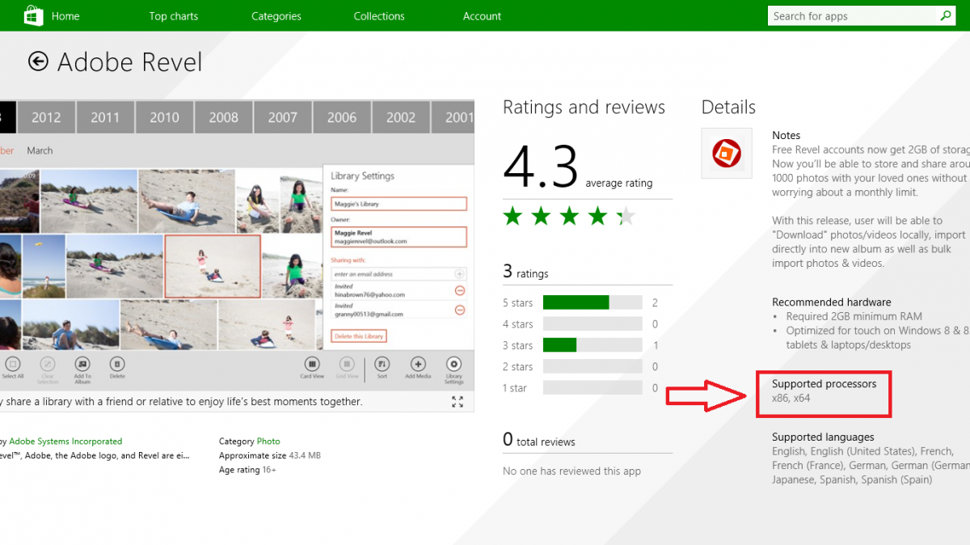This screenshot has width=970, height=545.
Task: Select the 2010 year tab
Action: click(164, 117)
